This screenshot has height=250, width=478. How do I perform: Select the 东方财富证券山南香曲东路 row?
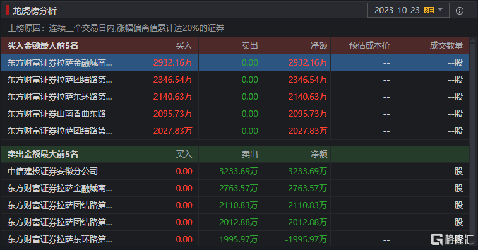235,114
